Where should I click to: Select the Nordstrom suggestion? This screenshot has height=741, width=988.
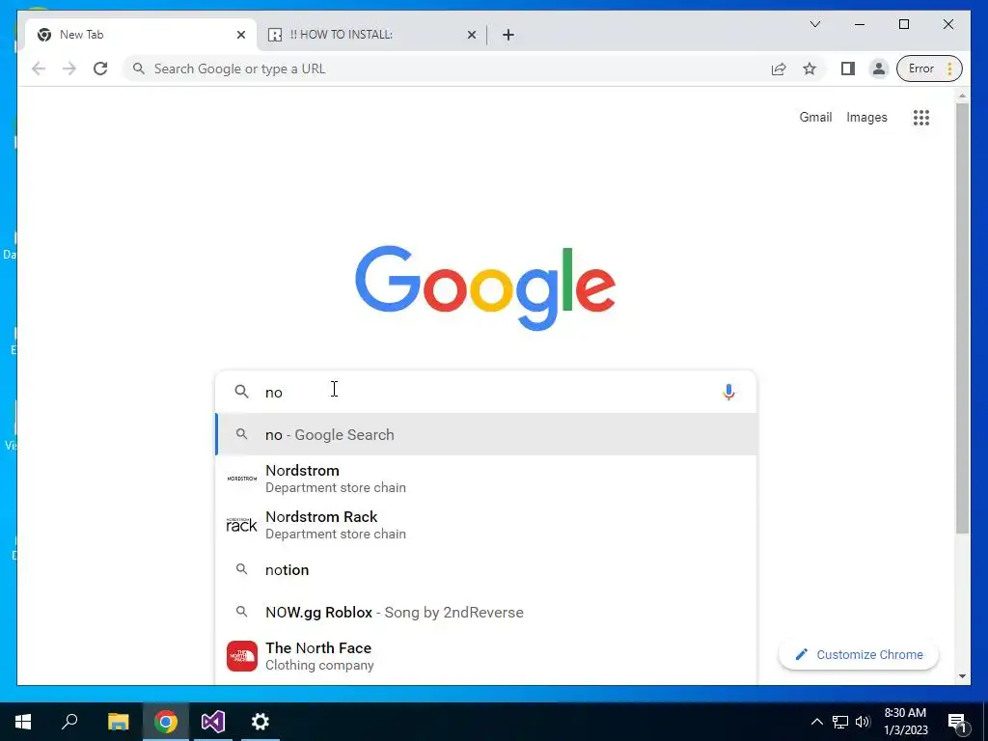(485, 479)
